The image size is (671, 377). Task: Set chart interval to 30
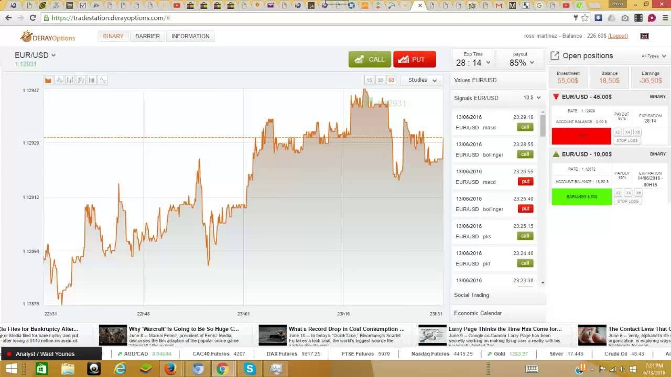click(x=381, y=80)
